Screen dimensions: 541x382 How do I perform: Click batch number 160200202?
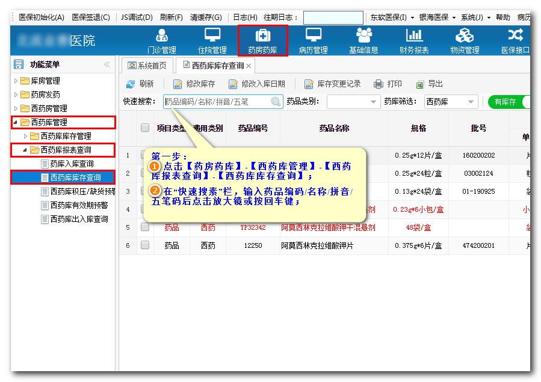478,155
